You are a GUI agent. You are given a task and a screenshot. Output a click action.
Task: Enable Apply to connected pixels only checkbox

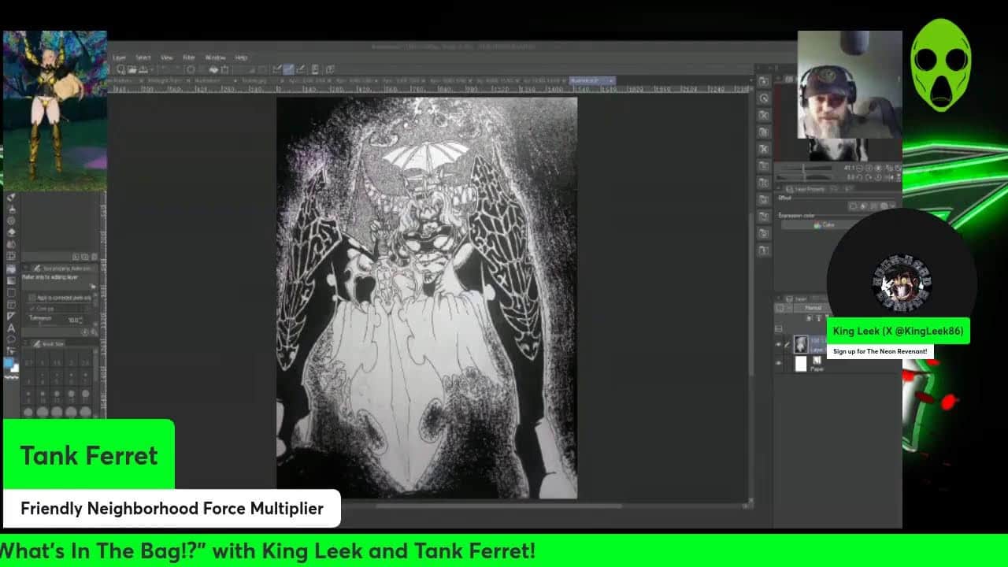32,298
